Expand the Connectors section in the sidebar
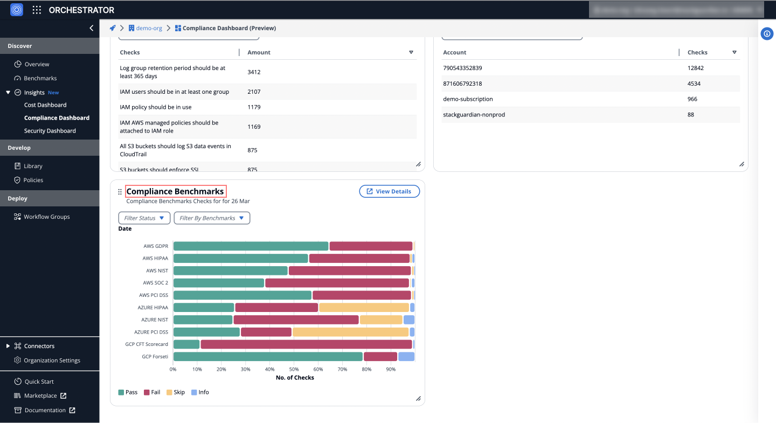The image size is (776, 423). coord(8,345)
